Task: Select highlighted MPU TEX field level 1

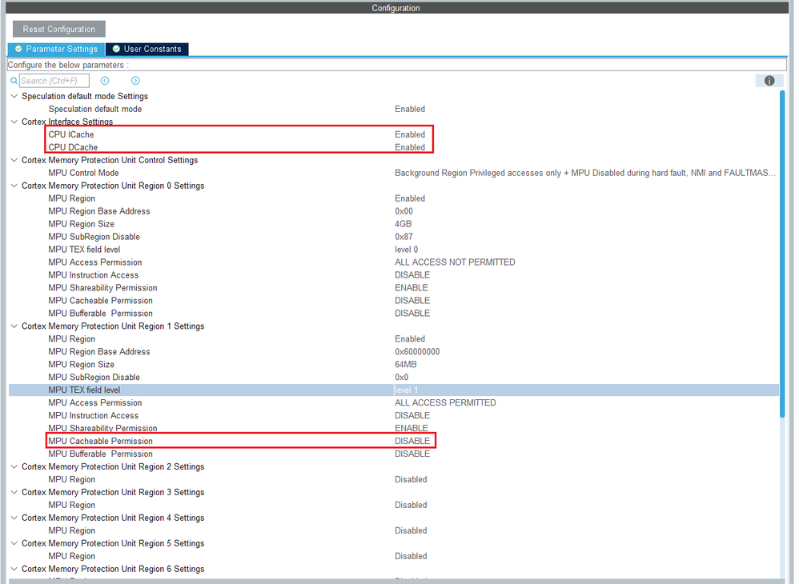Action: click(406, 390)
